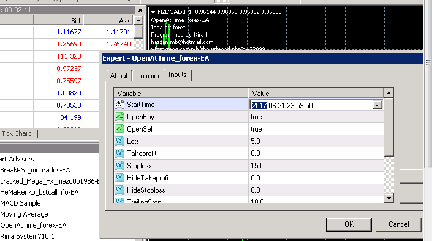This screenshot has width=432, height=241.
Task: Click the Cancel button
Action: (398, 224)
